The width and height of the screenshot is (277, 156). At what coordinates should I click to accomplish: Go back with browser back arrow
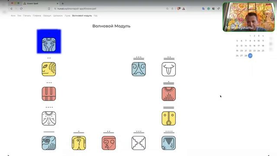pos(12,9)
